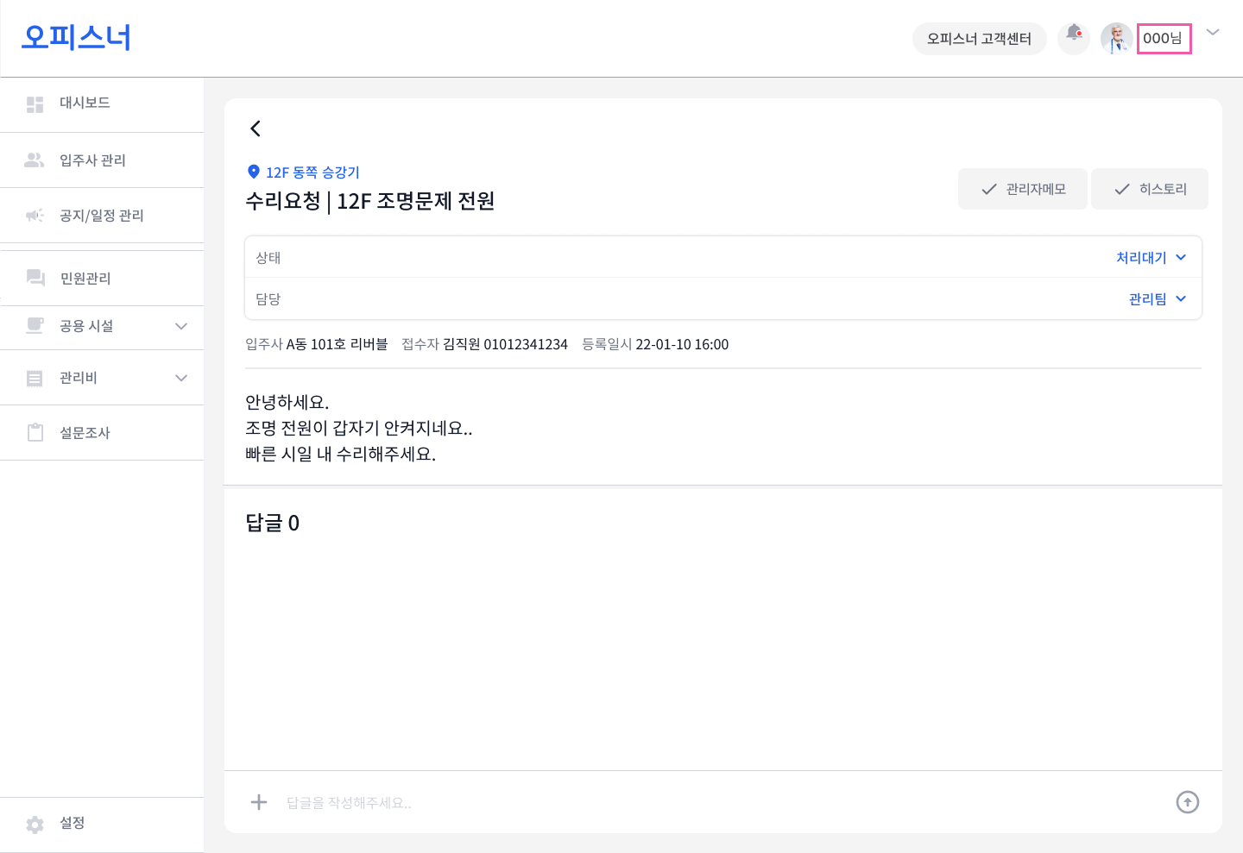1243x853 pixels.
Task: Open the 처리대기 status dropdown
Action: click(1152, 257)
